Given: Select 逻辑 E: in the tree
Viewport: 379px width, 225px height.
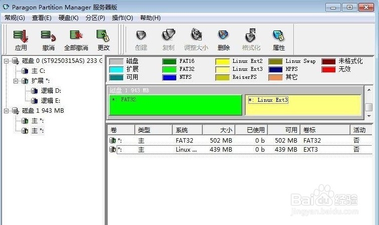Looking at the screenshot, I should (51, 101).
